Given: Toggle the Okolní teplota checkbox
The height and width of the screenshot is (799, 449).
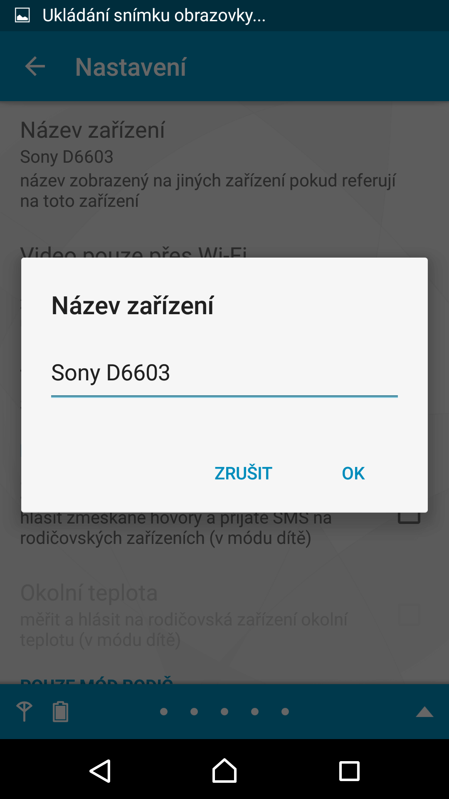Looking at the screenshot, I should pos(409,614).
